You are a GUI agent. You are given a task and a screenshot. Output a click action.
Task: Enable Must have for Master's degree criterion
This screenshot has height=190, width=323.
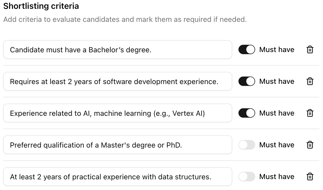[247, 145]
